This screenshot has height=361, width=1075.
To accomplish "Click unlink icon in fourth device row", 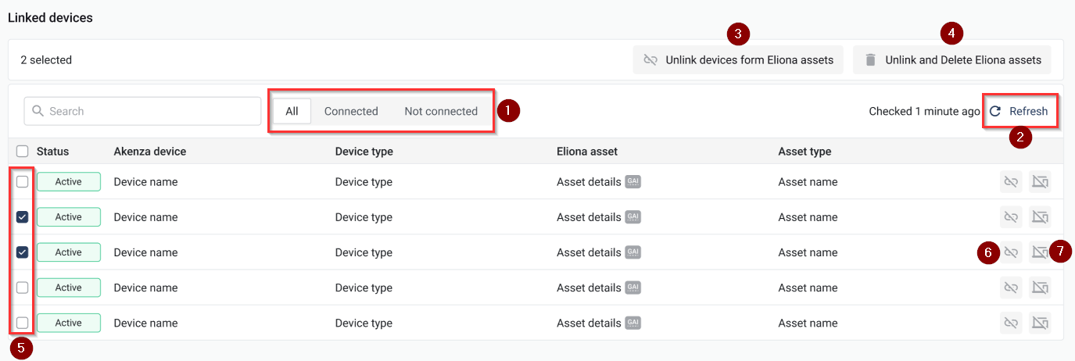I will [x=1011, y=288].
